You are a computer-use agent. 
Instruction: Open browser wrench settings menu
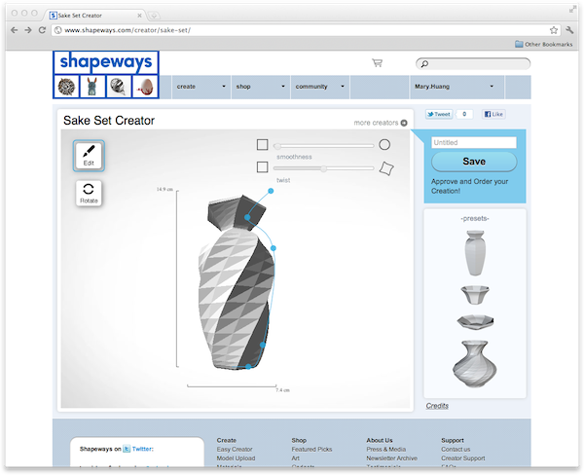coord(569,30)
